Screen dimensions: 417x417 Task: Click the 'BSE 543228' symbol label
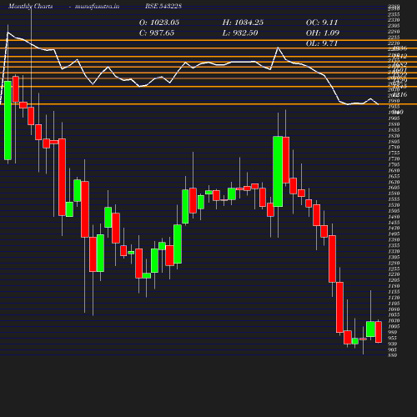[163, 6]
